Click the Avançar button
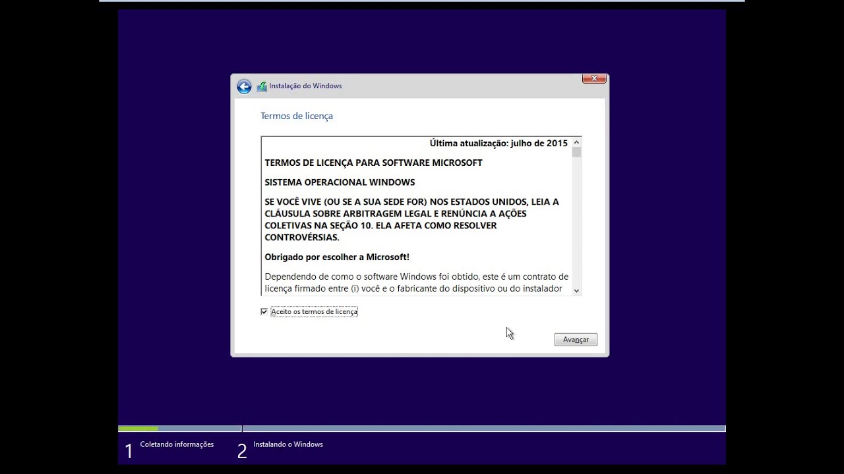Viewport: 844px width, 474px height. 576,340
